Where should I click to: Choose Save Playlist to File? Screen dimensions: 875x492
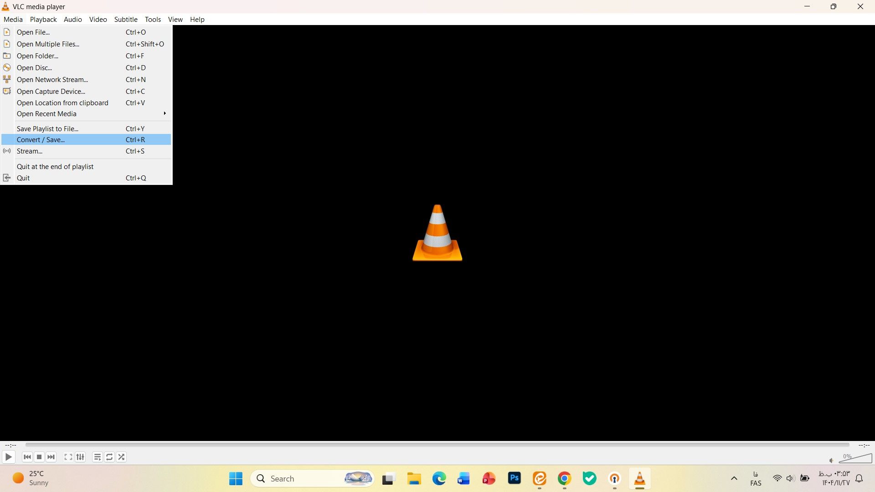click(47, 128)
